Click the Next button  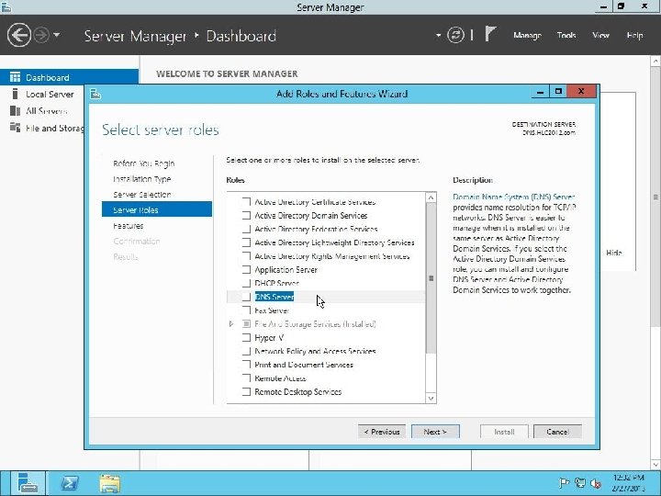pyautogui.click(x=435, y=432)
